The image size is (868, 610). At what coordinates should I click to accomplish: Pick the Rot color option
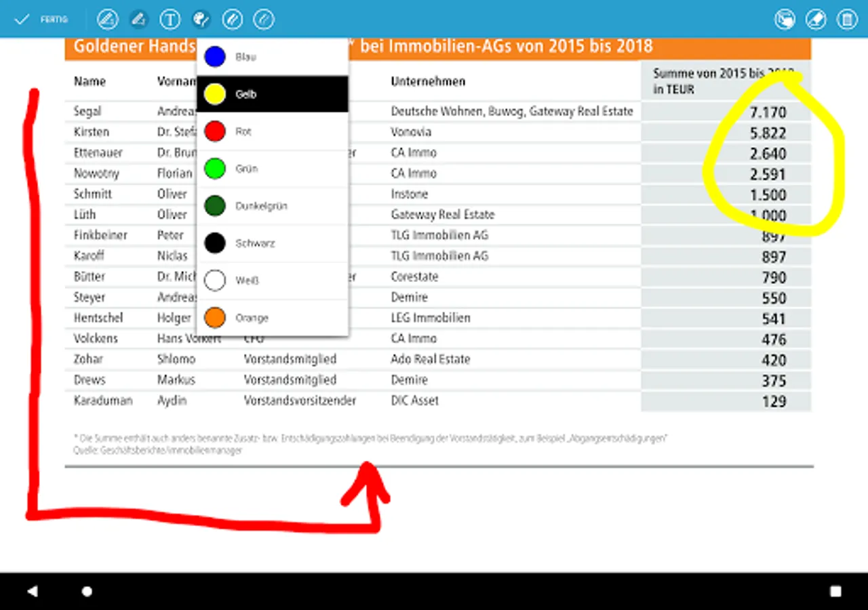coord(273,131)
